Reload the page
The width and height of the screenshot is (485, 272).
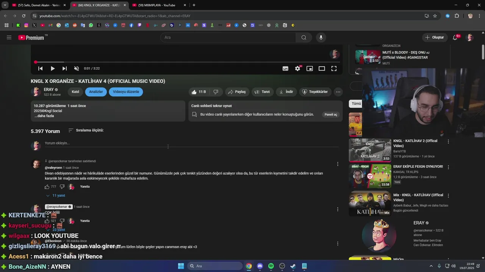(x=23, y=16)
